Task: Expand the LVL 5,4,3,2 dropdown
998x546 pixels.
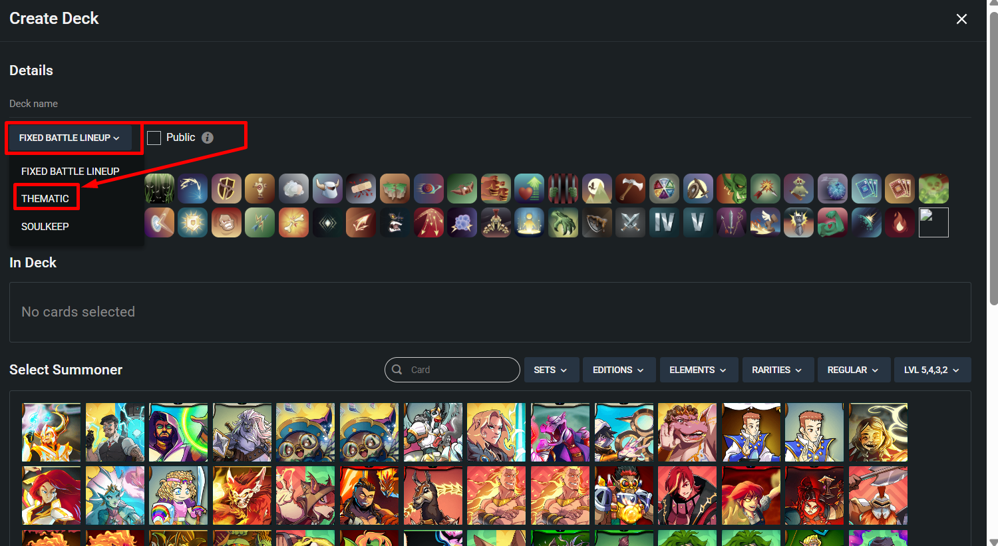Action: coord(932,370)
